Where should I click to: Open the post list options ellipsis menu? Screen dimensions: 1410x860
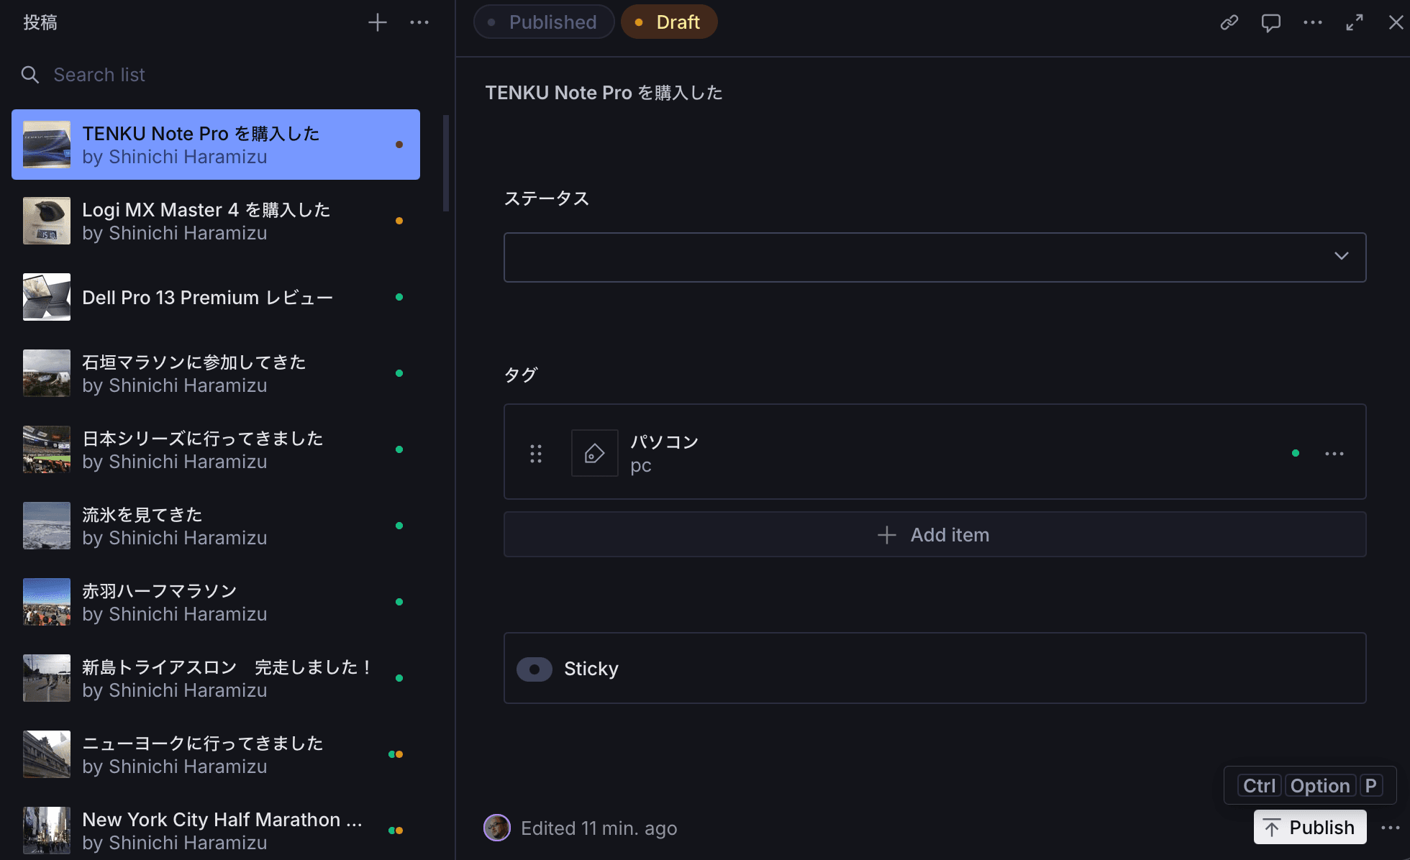click(x=419, y=23)
